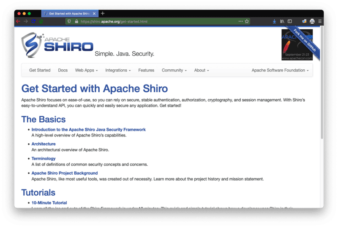Viewport: 338px width, 227px height.
Task: Open the Firefox hamburger menu
Action: (x=320, y=21)
